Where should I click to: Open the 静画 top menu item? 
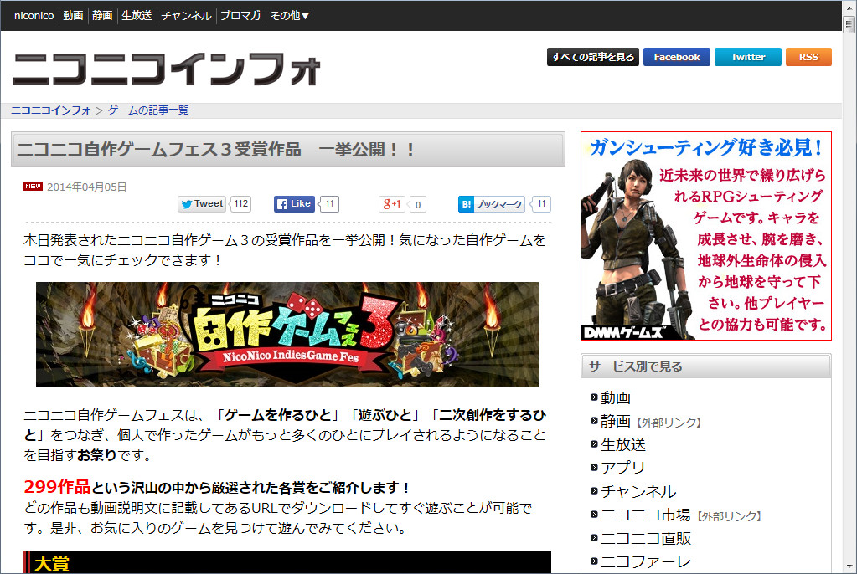[x=102, y=16]
